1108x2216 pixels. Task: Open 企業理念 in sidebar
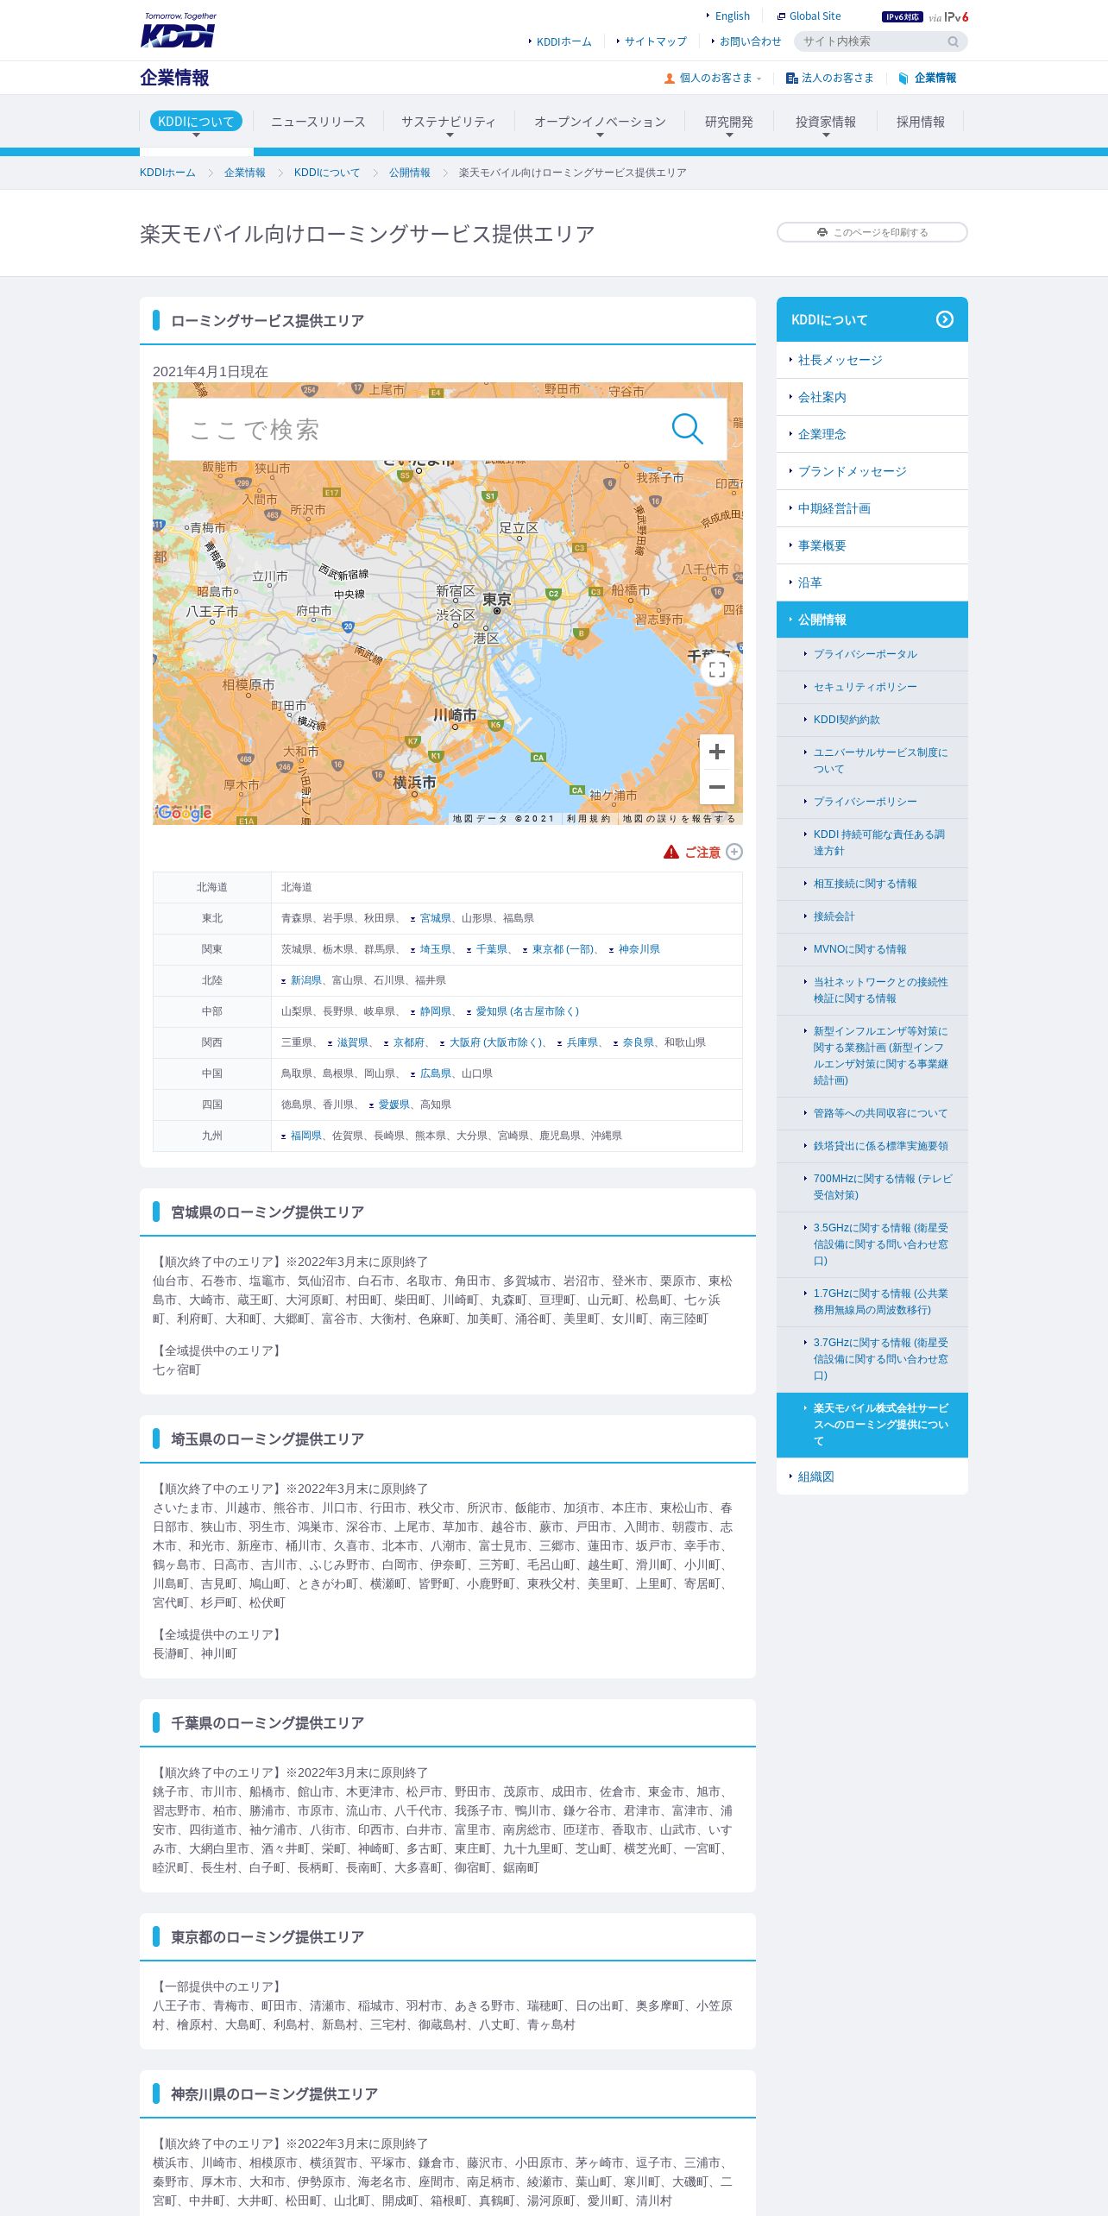click(872, 434)
